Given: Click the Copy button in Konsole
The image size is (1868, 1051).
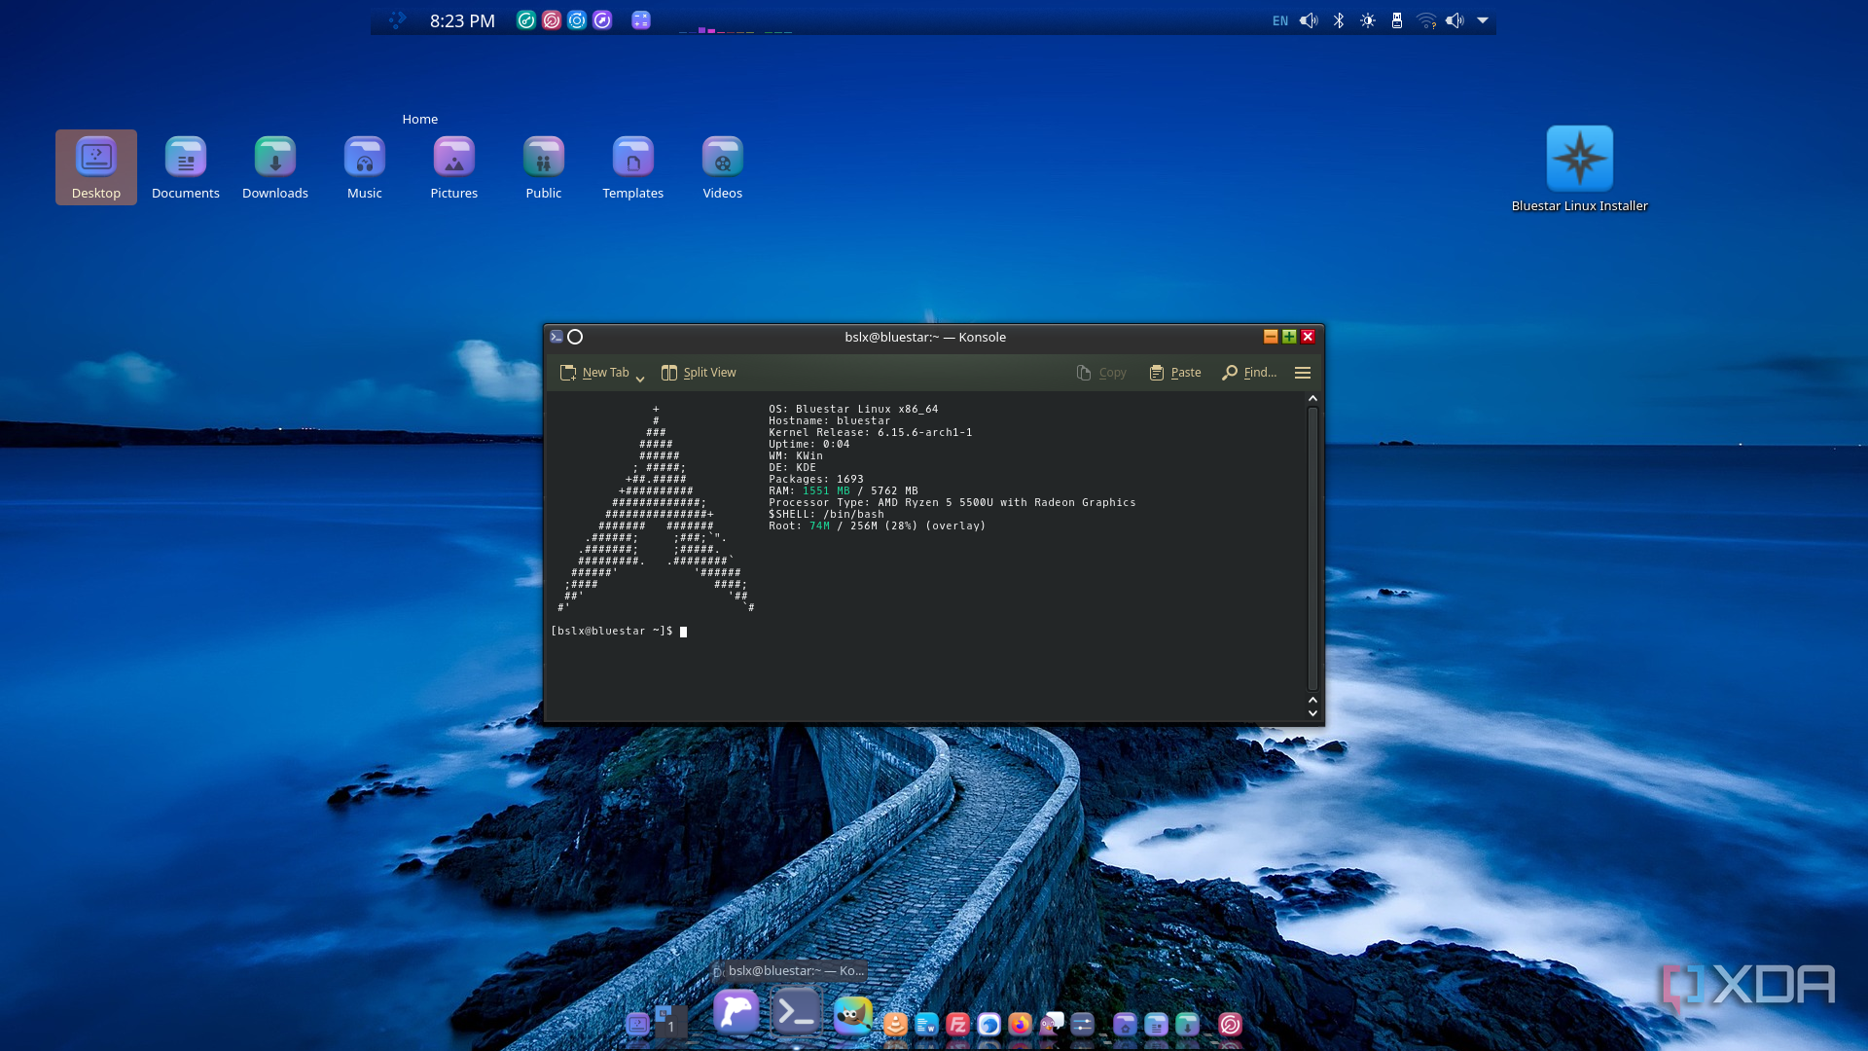Looking at the screenshot, I should (1101, 373).
